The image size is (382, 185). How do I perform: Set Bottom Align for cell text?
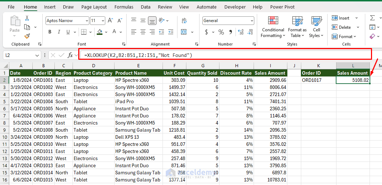(152, 21)
